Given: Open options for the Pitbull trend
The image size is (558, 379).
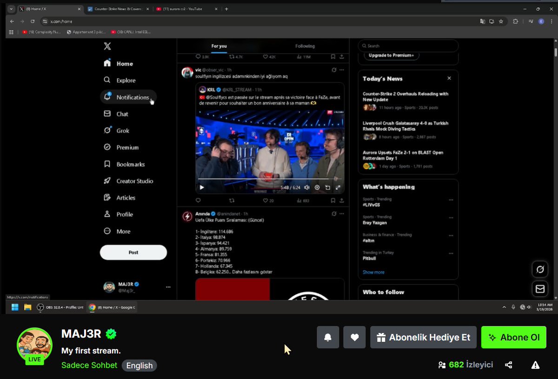Looking at the screenshot, I should point(451,253).
